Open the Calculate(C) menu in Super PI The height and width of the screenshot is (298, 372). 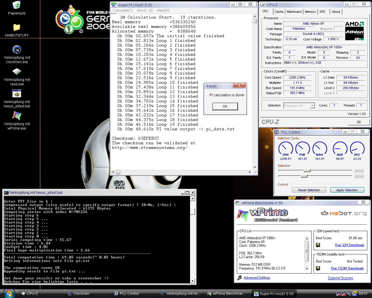123,10
